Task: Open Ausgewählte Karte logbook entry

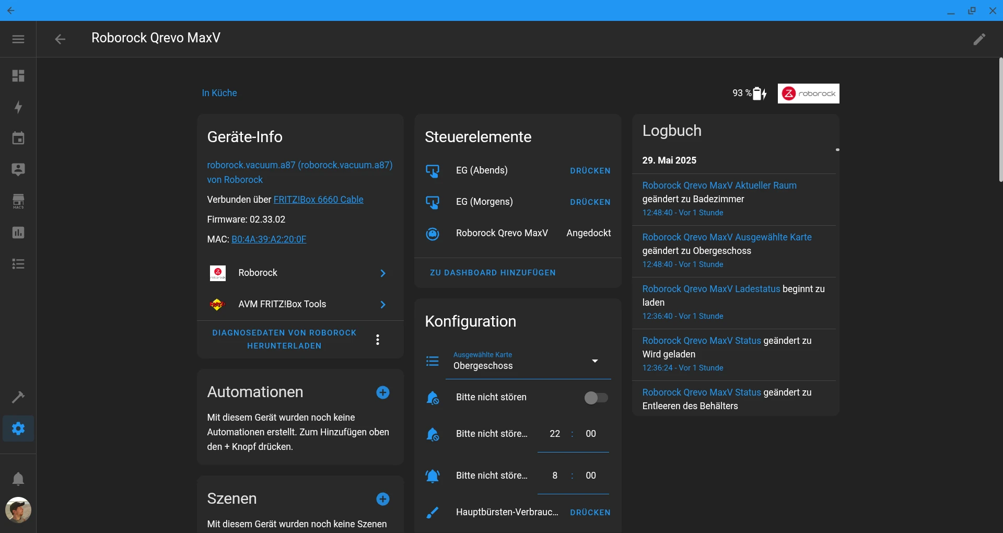Action: click(x=727, y=237)
